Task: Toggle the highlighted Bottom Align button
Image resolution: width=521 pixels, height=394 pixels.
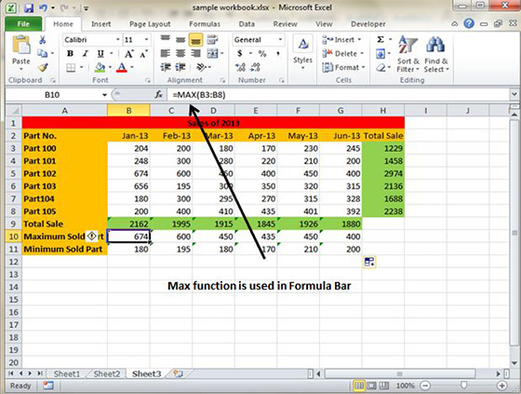Action: tap(195, 40)
